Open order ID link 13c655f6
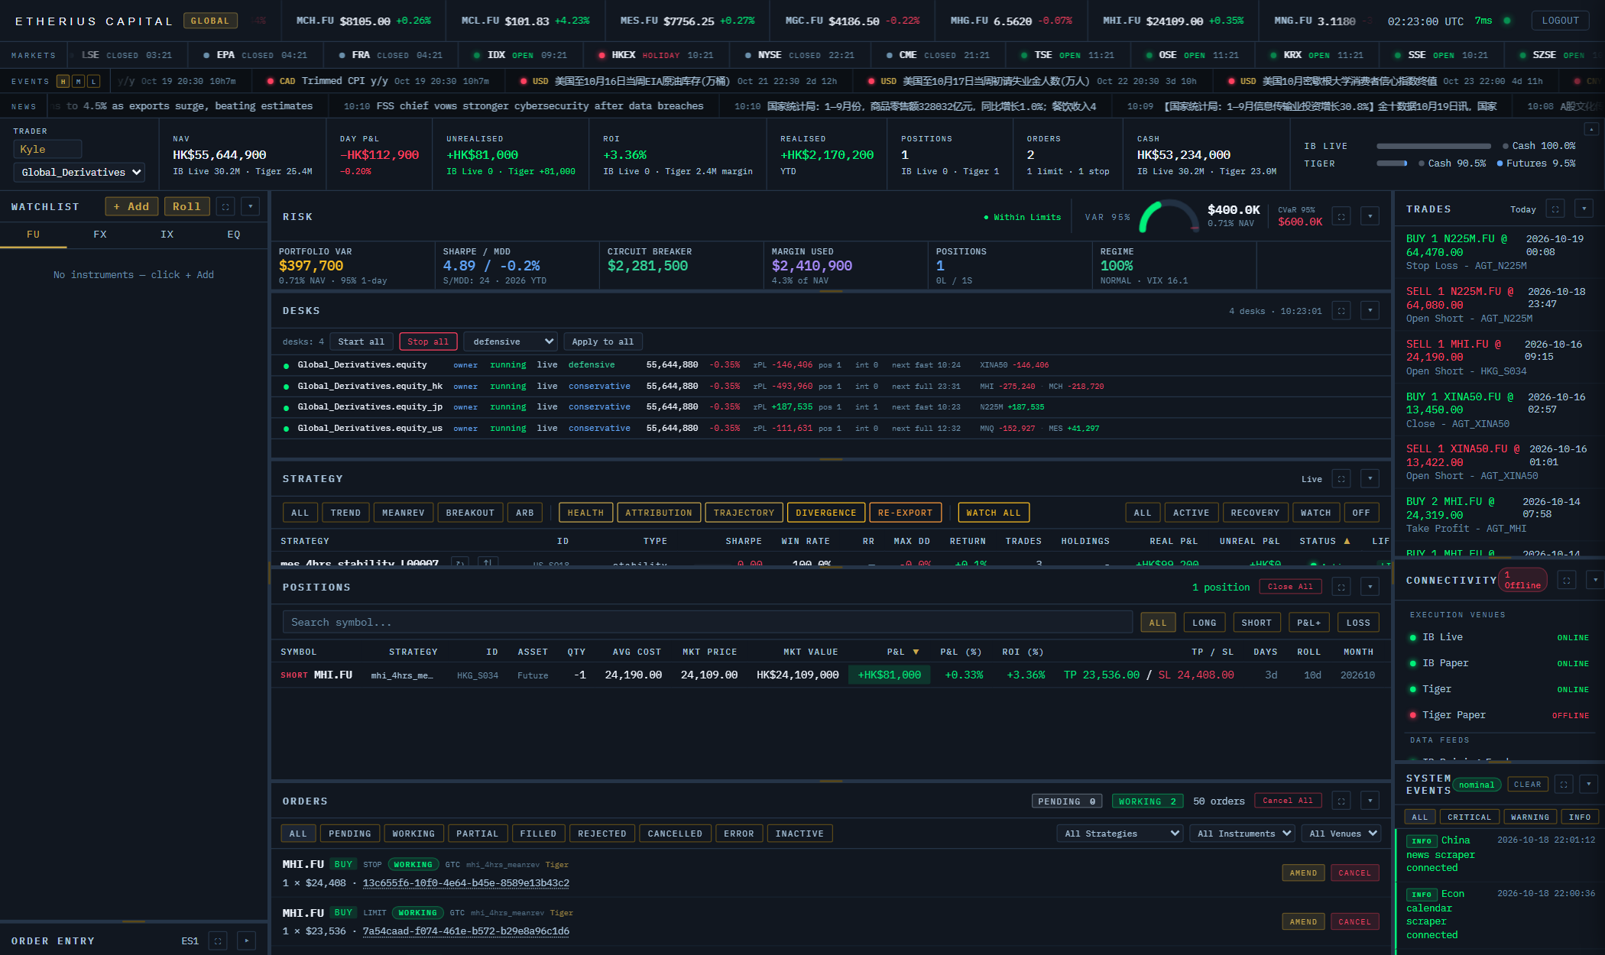Viewport: 1605px width, 955px height. [465, 883]
